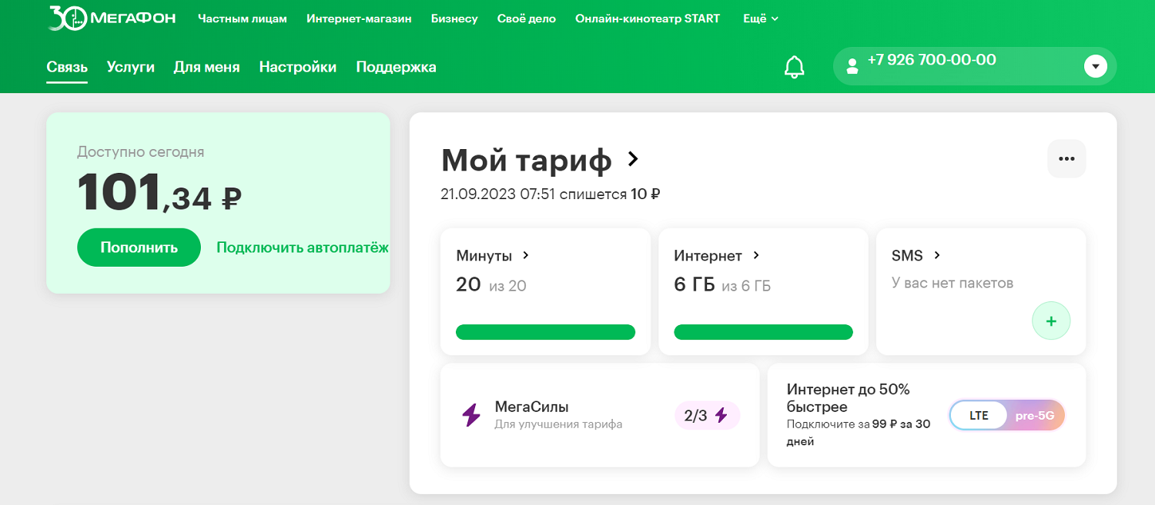Switch to the Услуги tab
The width and height of the screenshot is (1155, 505).
[130, 67]
